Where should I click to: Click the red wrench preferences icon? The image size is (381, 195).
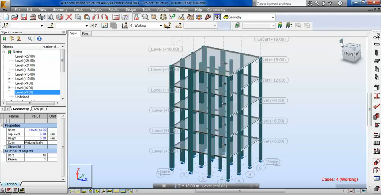(208, 17)
